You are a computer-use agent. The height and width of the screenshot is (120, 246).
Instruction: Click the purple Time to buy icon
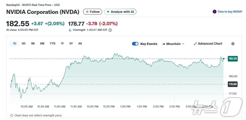point(214,12)
